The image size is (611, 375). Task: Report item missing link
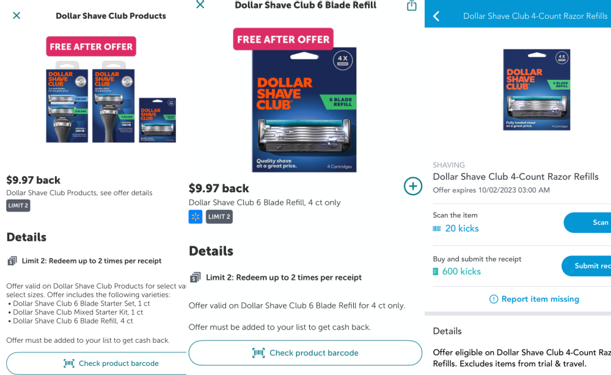(x=534, y=299)
